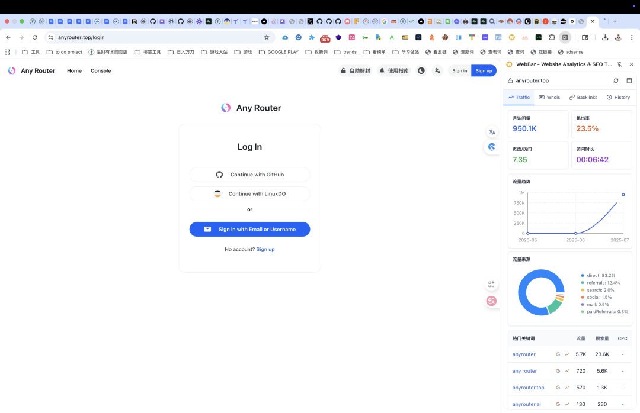Click the 2025-07 data point on trend chart

coord(623,195)
